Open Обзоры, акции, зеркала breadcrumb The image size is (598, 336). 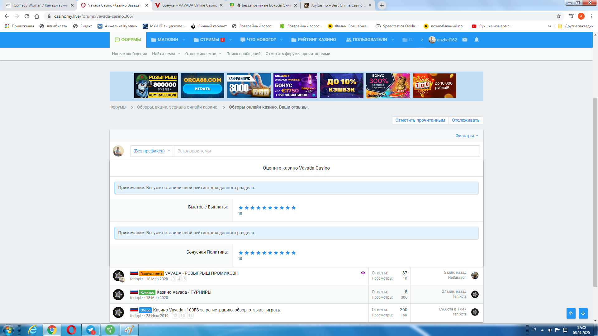pos(178,107)
